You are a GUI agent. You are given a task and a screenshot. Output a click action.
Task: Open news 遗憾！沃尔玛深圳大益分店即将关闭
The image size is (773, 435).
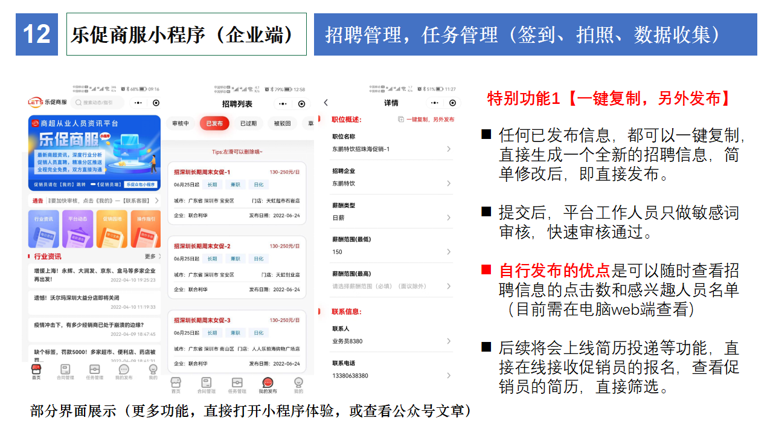click(x=95, y=302)
